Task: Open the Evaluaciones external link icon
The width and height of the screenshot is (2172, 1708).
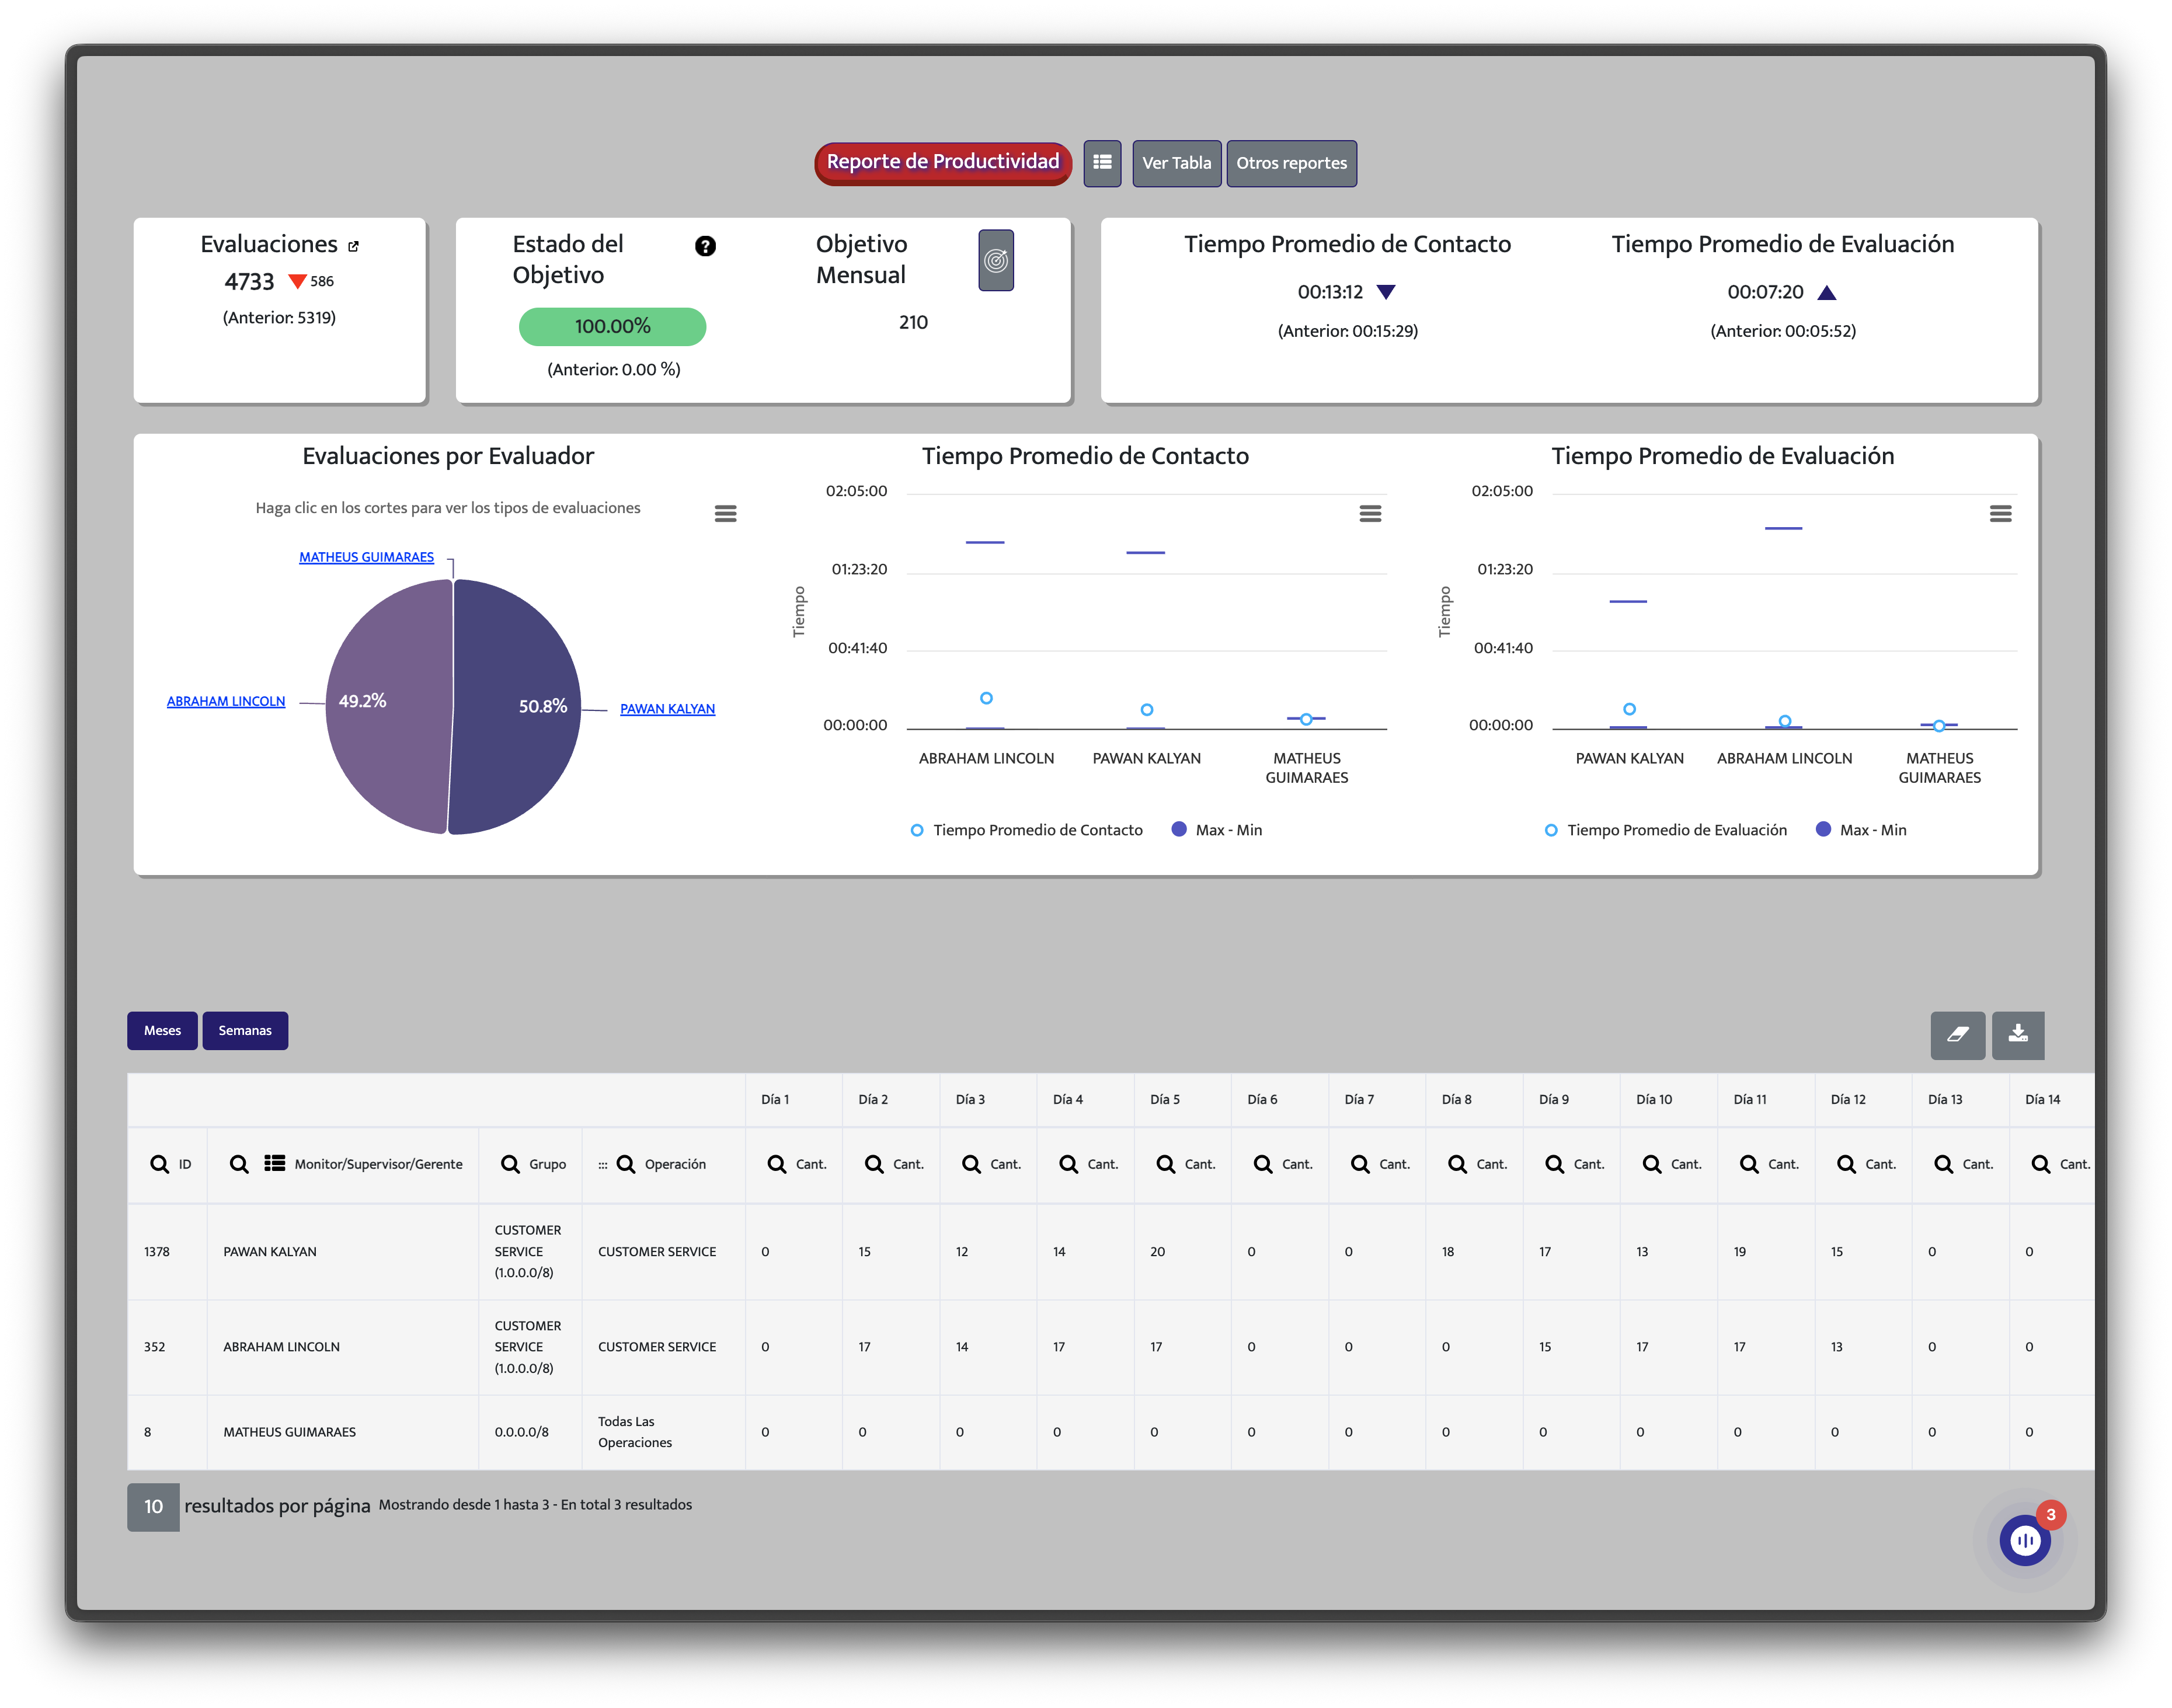Action: (353, 246)
